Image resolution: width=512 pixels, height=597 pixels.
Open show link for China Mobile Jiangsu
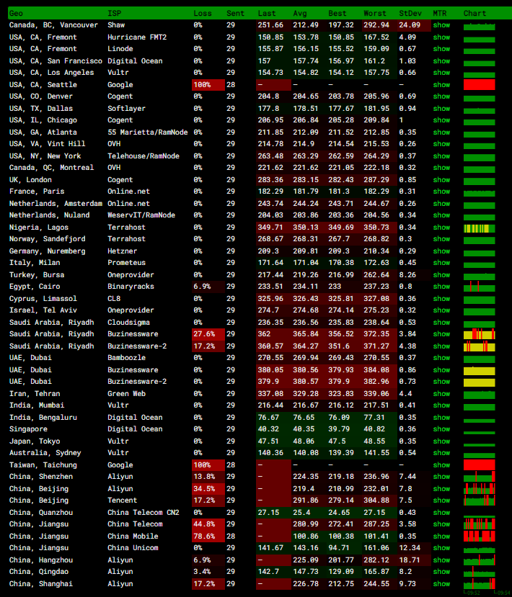click(x=441, y=536)
